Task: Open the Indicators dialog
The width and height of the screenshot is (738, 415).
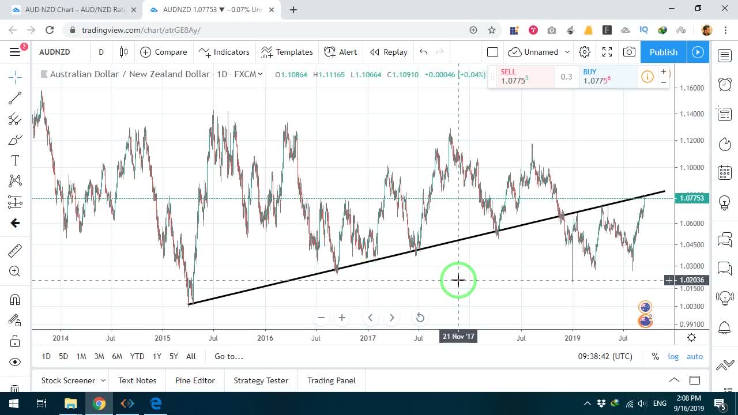Action: click(x=224, y=52)
